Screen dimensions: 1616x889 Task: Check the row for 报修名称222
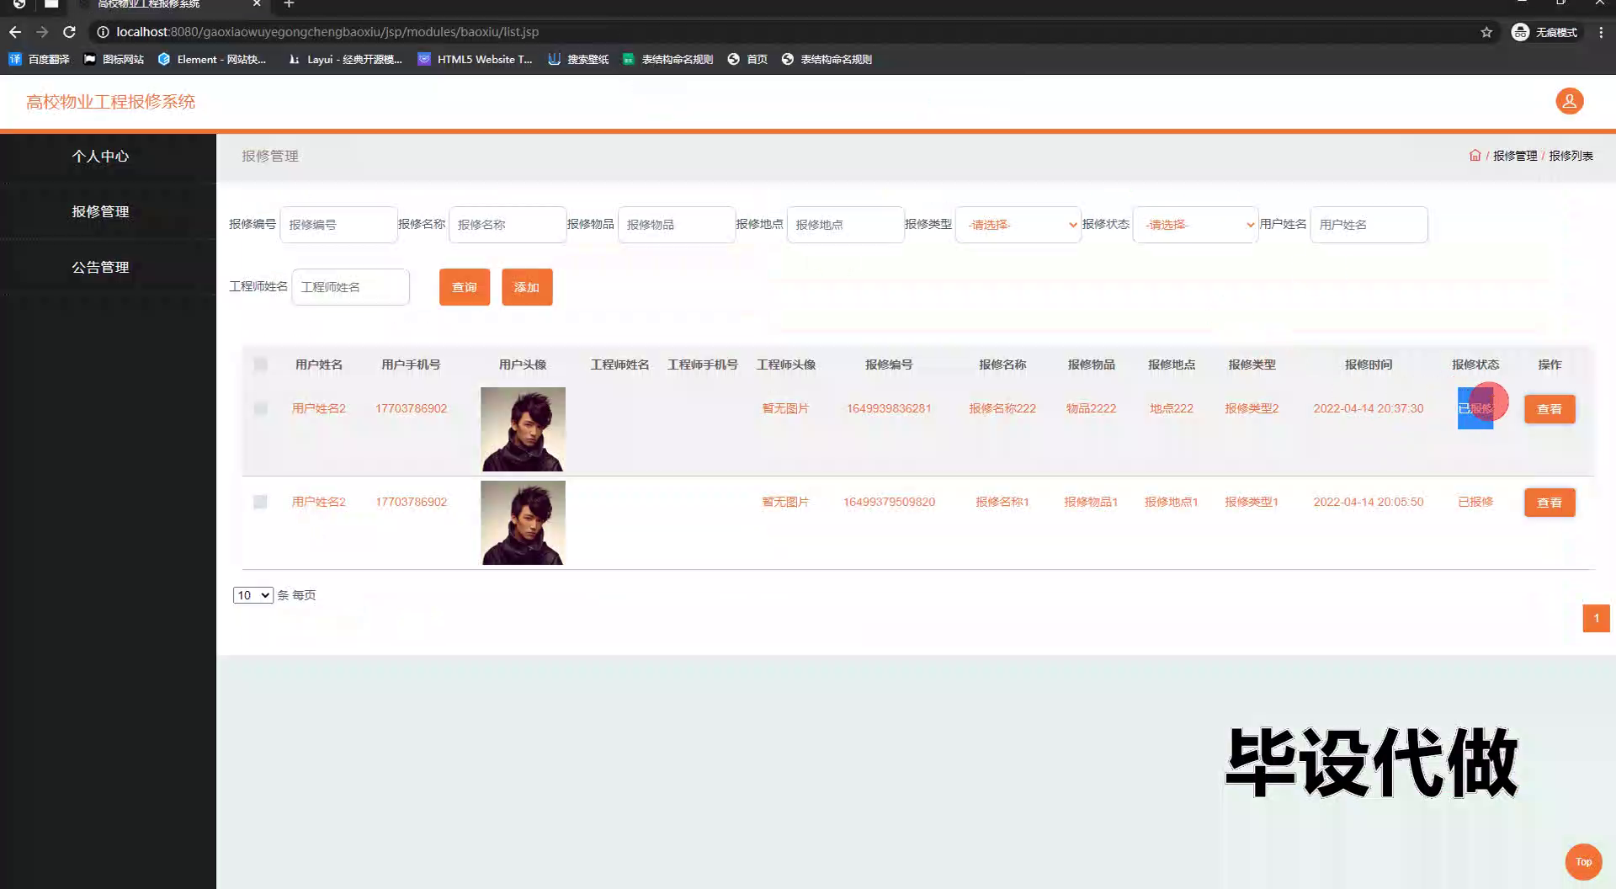coord(260,408)
